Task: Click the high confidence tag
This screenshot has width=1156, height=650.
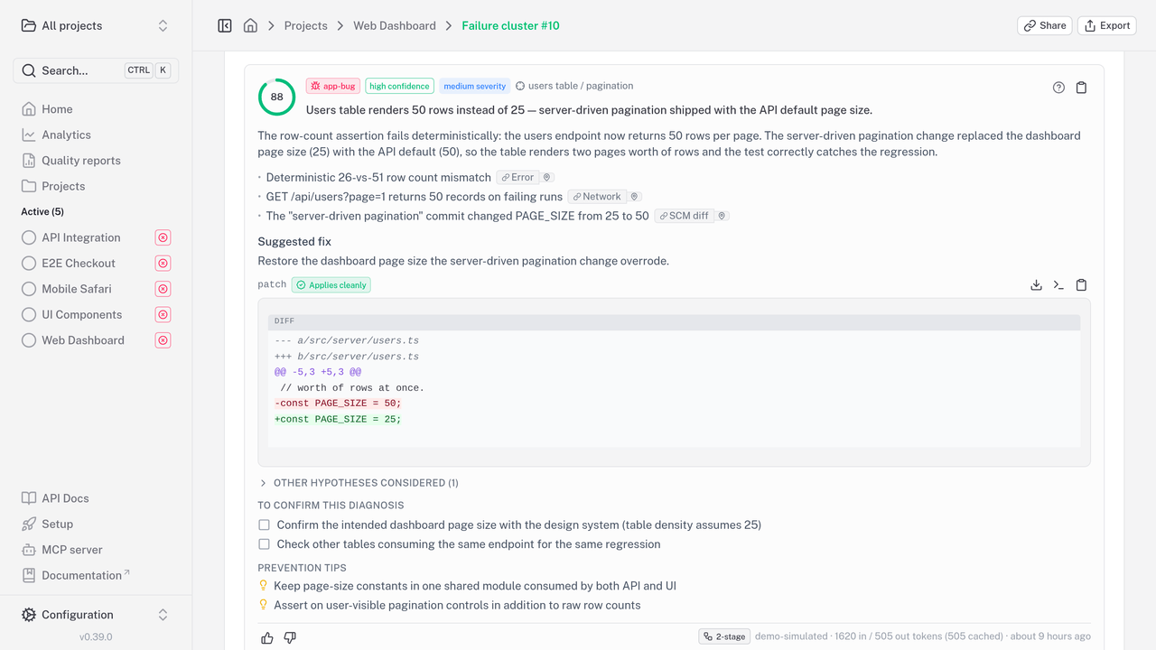Action: click(399, 86)
